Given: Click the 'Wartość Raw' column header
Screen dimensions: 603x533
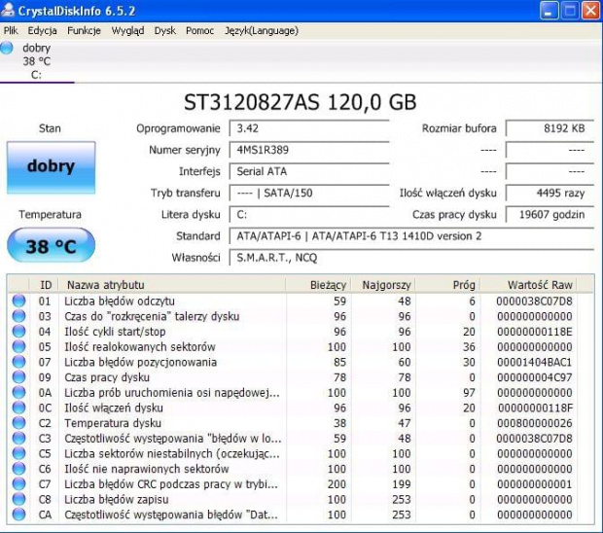Looking at the screenshot, I should click(x=528, y=285).
